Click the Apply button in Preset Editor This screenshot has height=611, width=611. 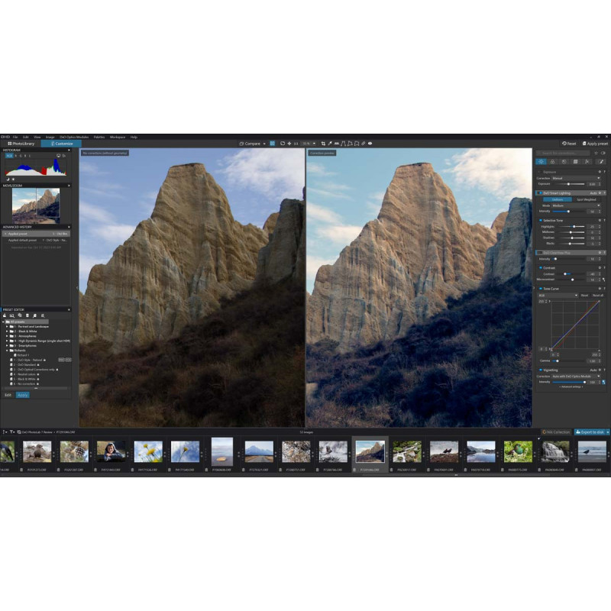coord(22,395)
